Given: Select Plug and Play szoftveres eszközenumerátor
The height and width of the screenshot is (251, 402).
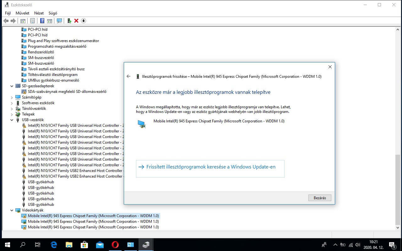Looking at the screenshot, I should [x=63, y=41].
